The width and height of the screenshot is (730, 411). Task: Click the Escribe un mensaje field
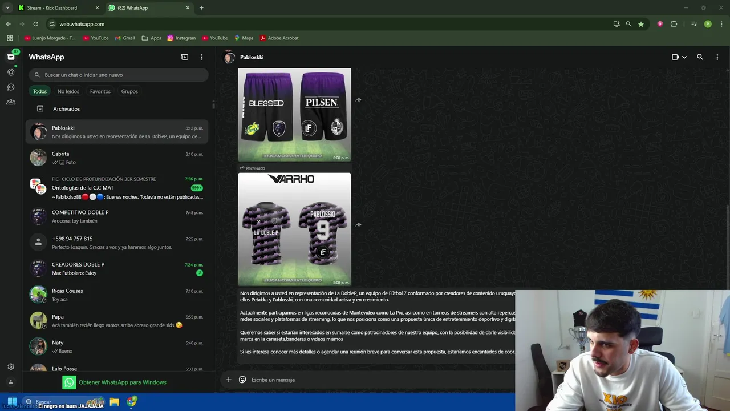[382, 380]
